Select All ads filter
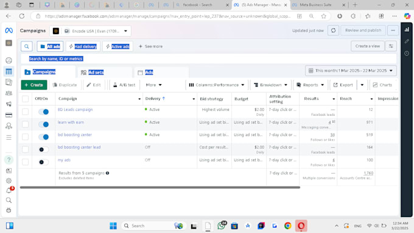414x233 pixels. pyautogui.click(x=50, y=46)
